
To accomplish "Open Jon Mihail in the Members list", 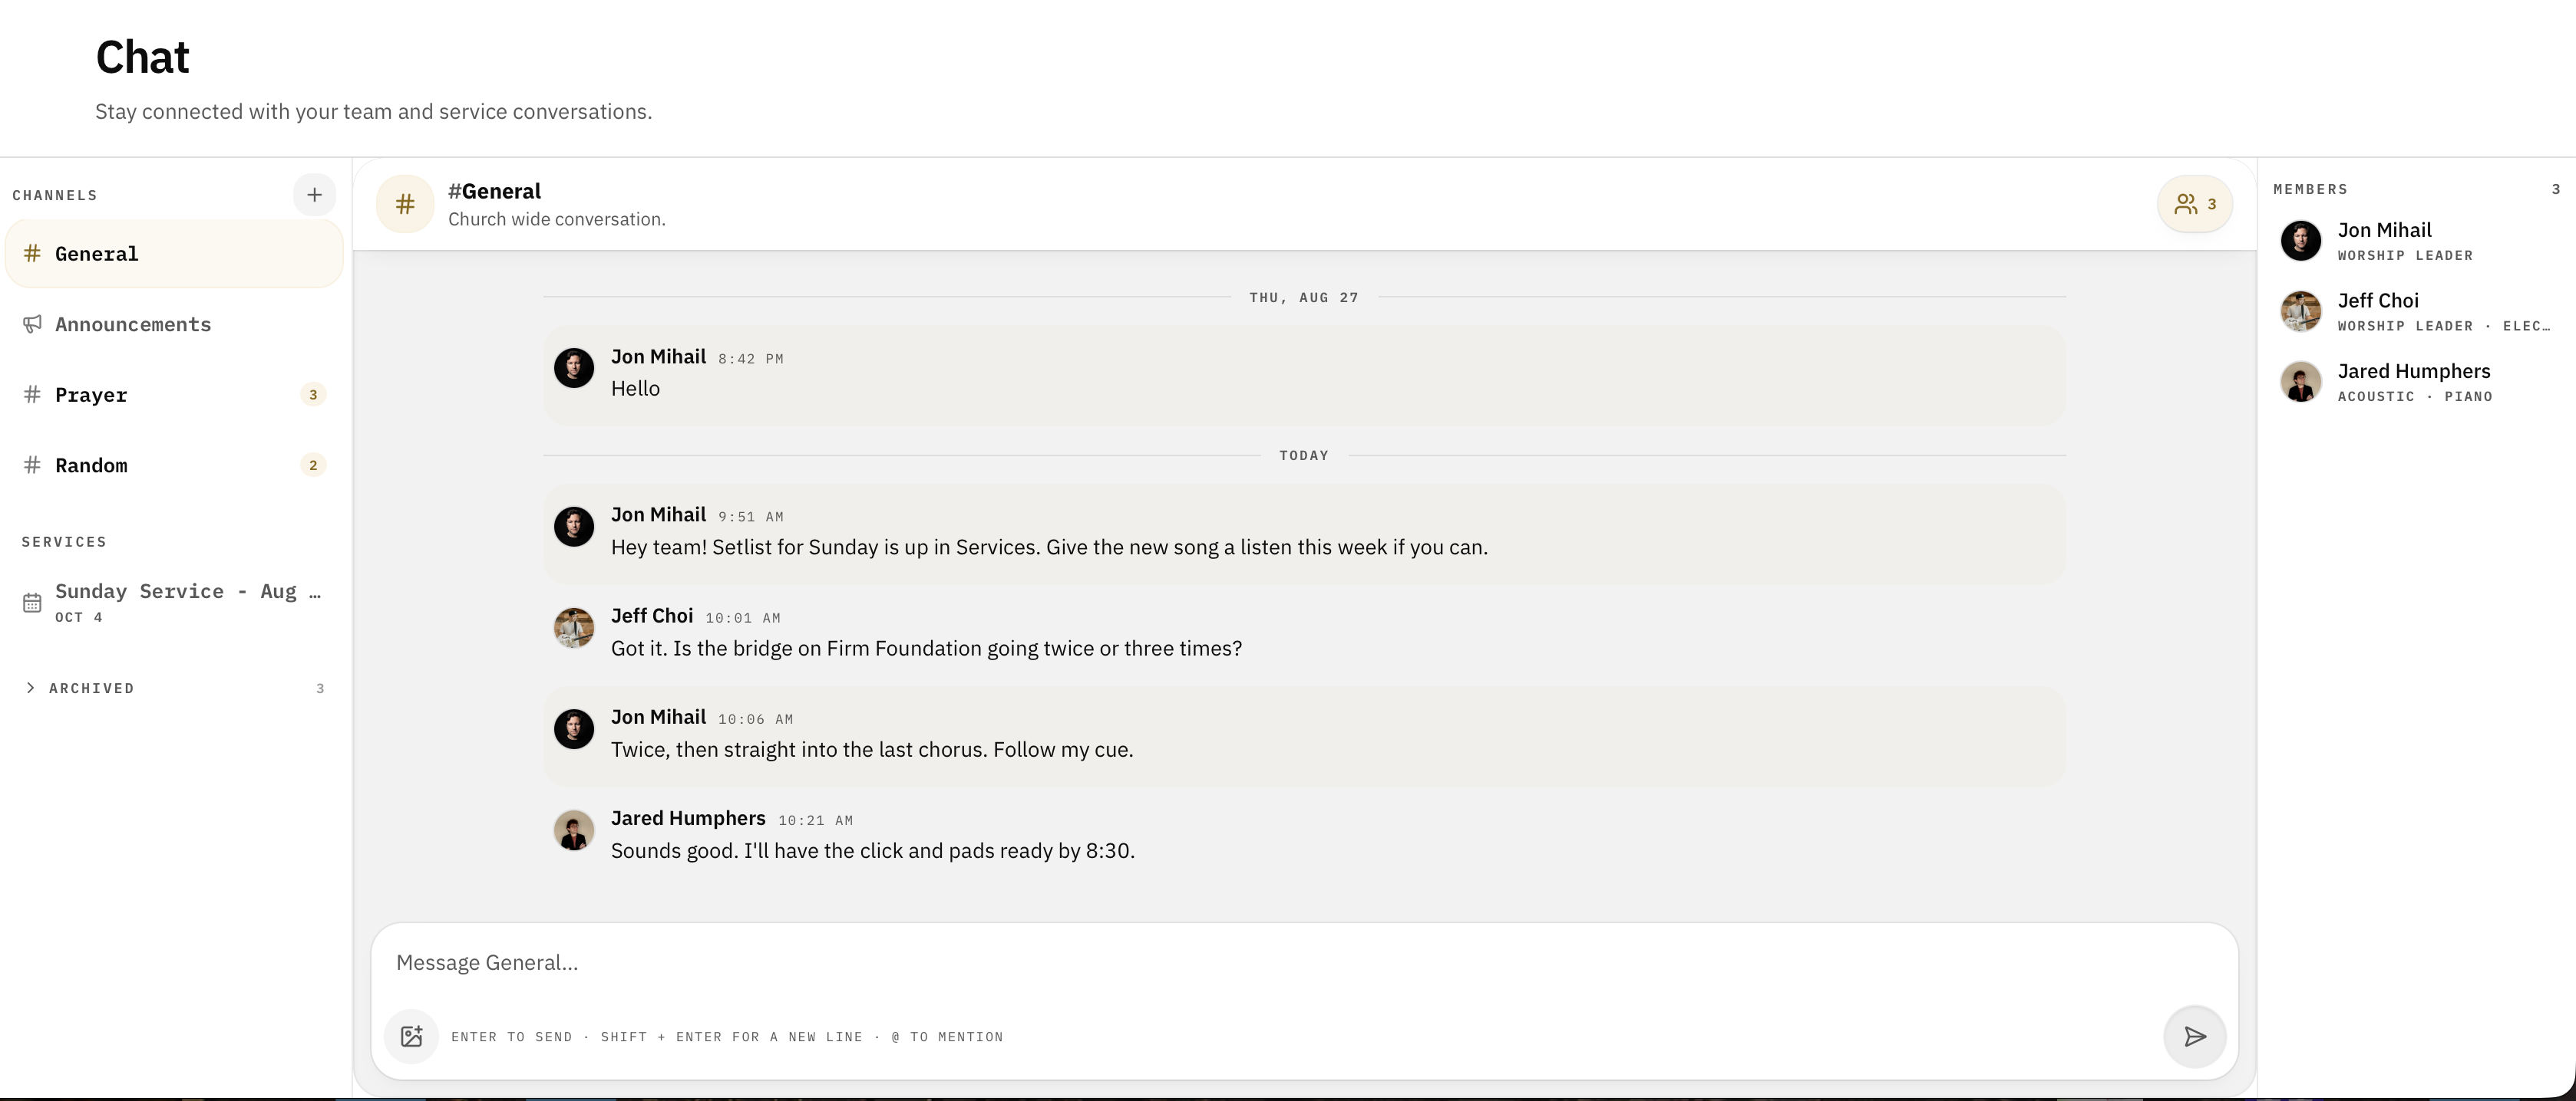I will tap(2417, 242).
